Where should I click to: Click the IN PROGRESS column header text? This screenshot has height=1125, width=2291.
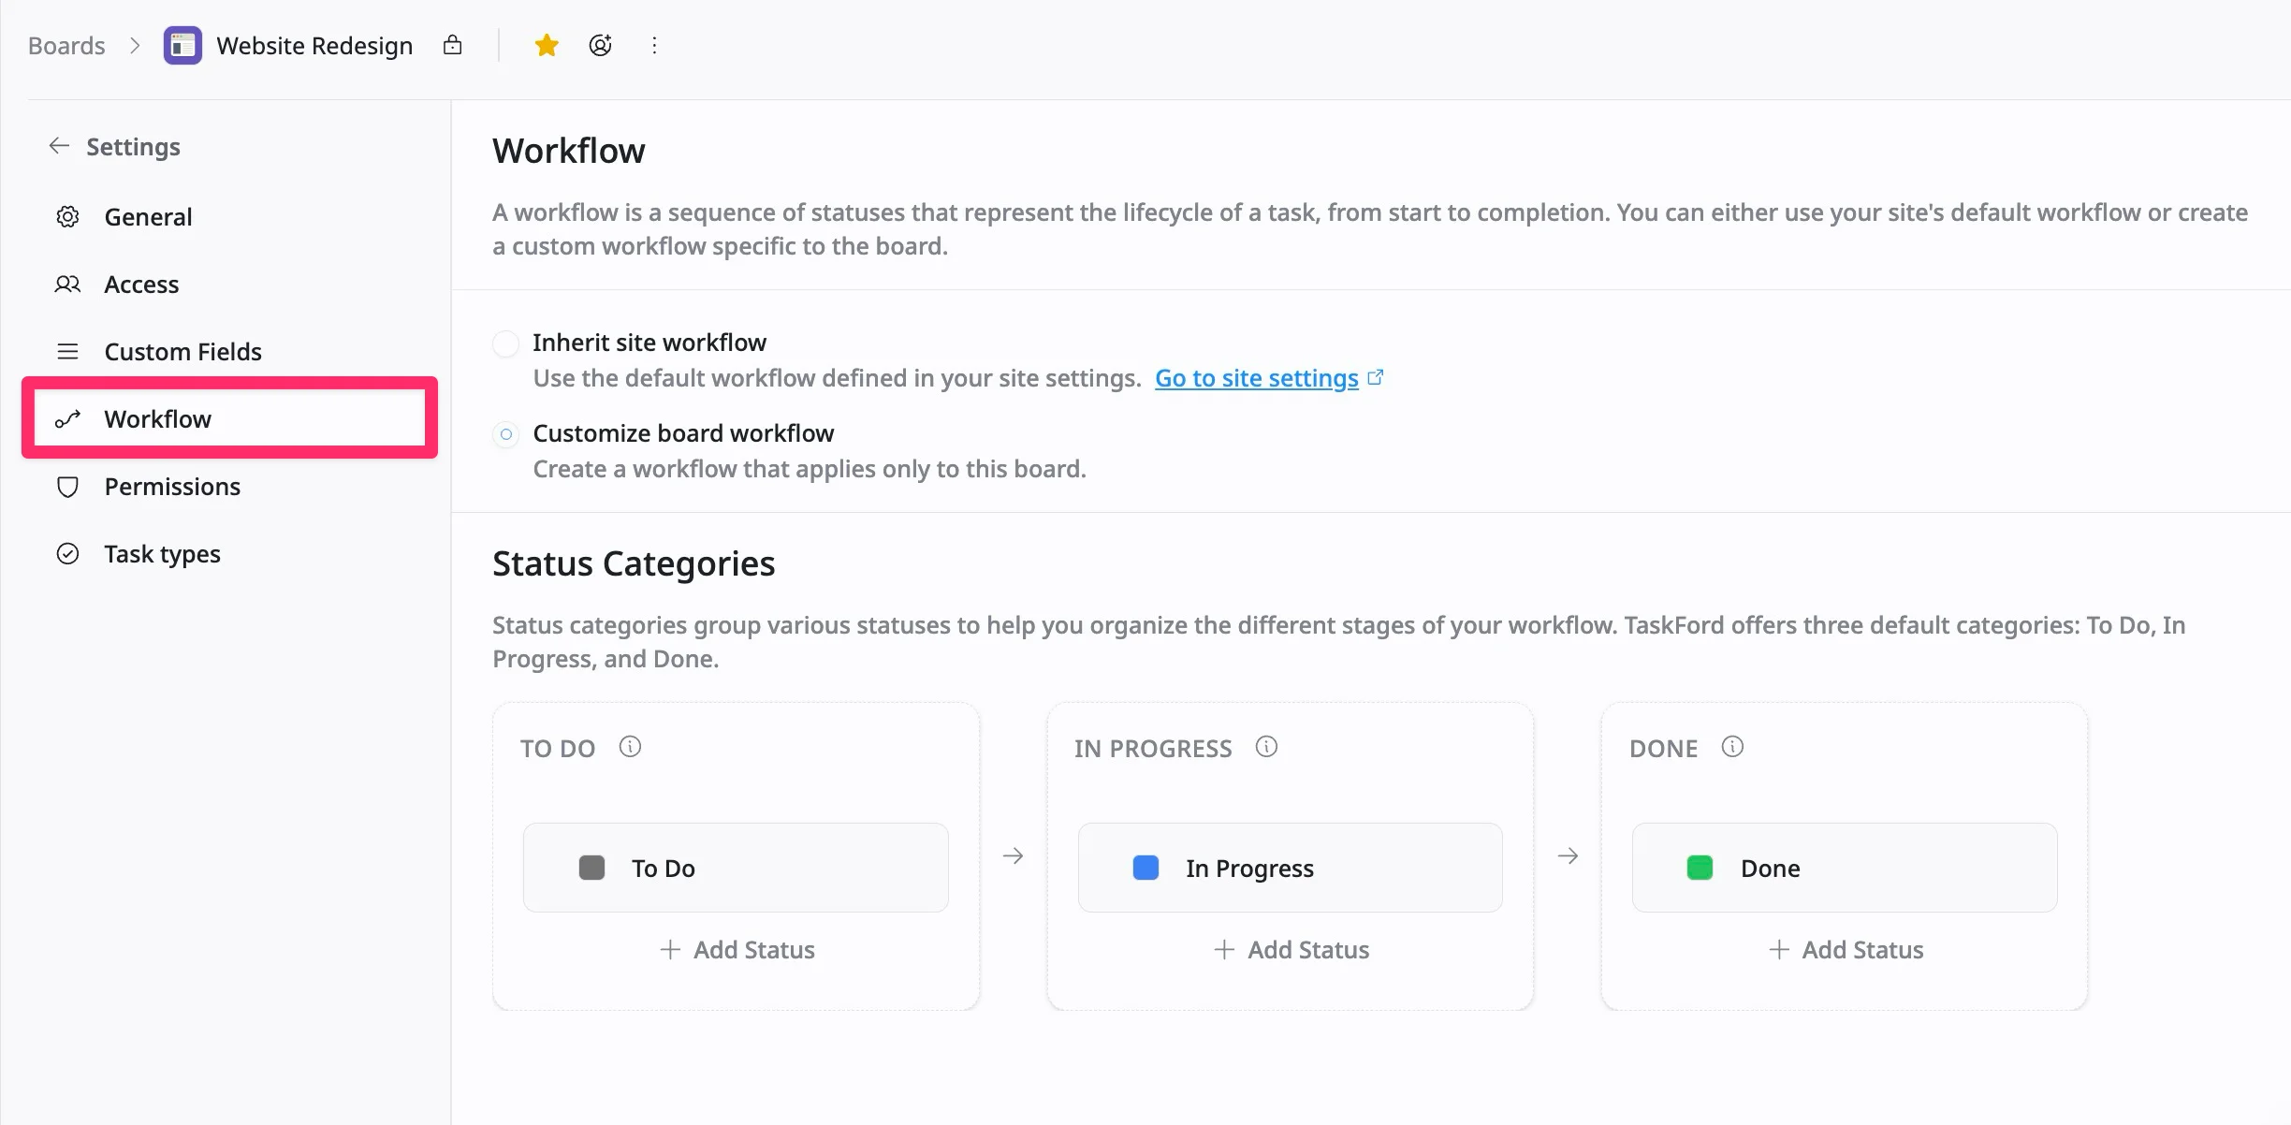coord(1153,749)
